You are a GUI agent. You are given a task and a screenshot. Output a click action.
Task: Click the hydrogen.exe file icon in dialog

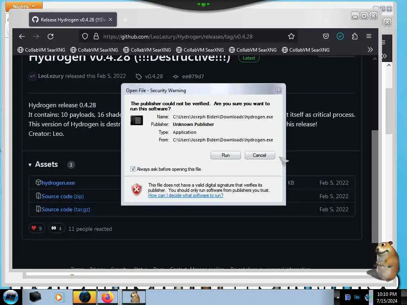137,120
